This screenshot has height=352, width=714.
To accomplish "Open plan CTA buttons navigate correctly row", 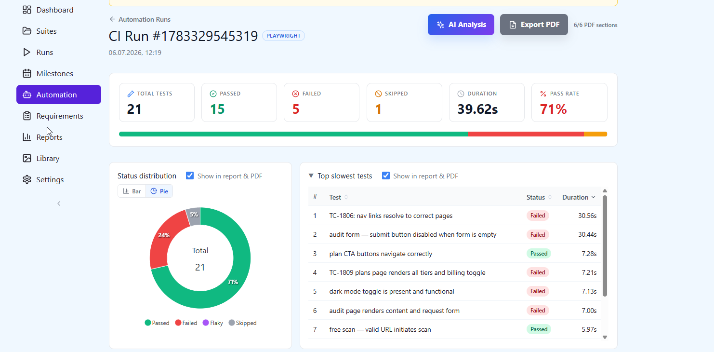I will (455, 254).
